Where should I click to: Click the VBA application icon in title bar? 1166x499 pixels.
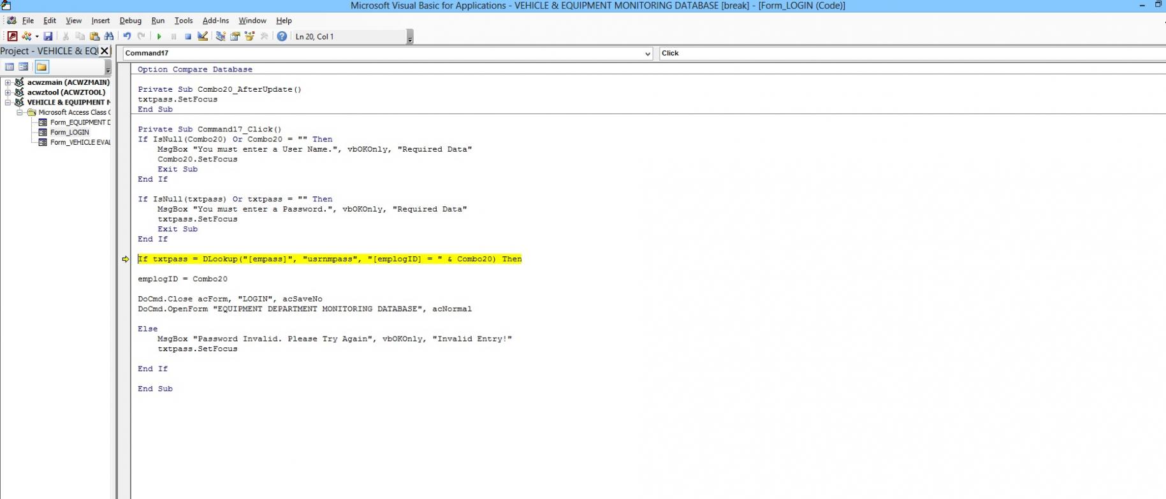[6, 6]
